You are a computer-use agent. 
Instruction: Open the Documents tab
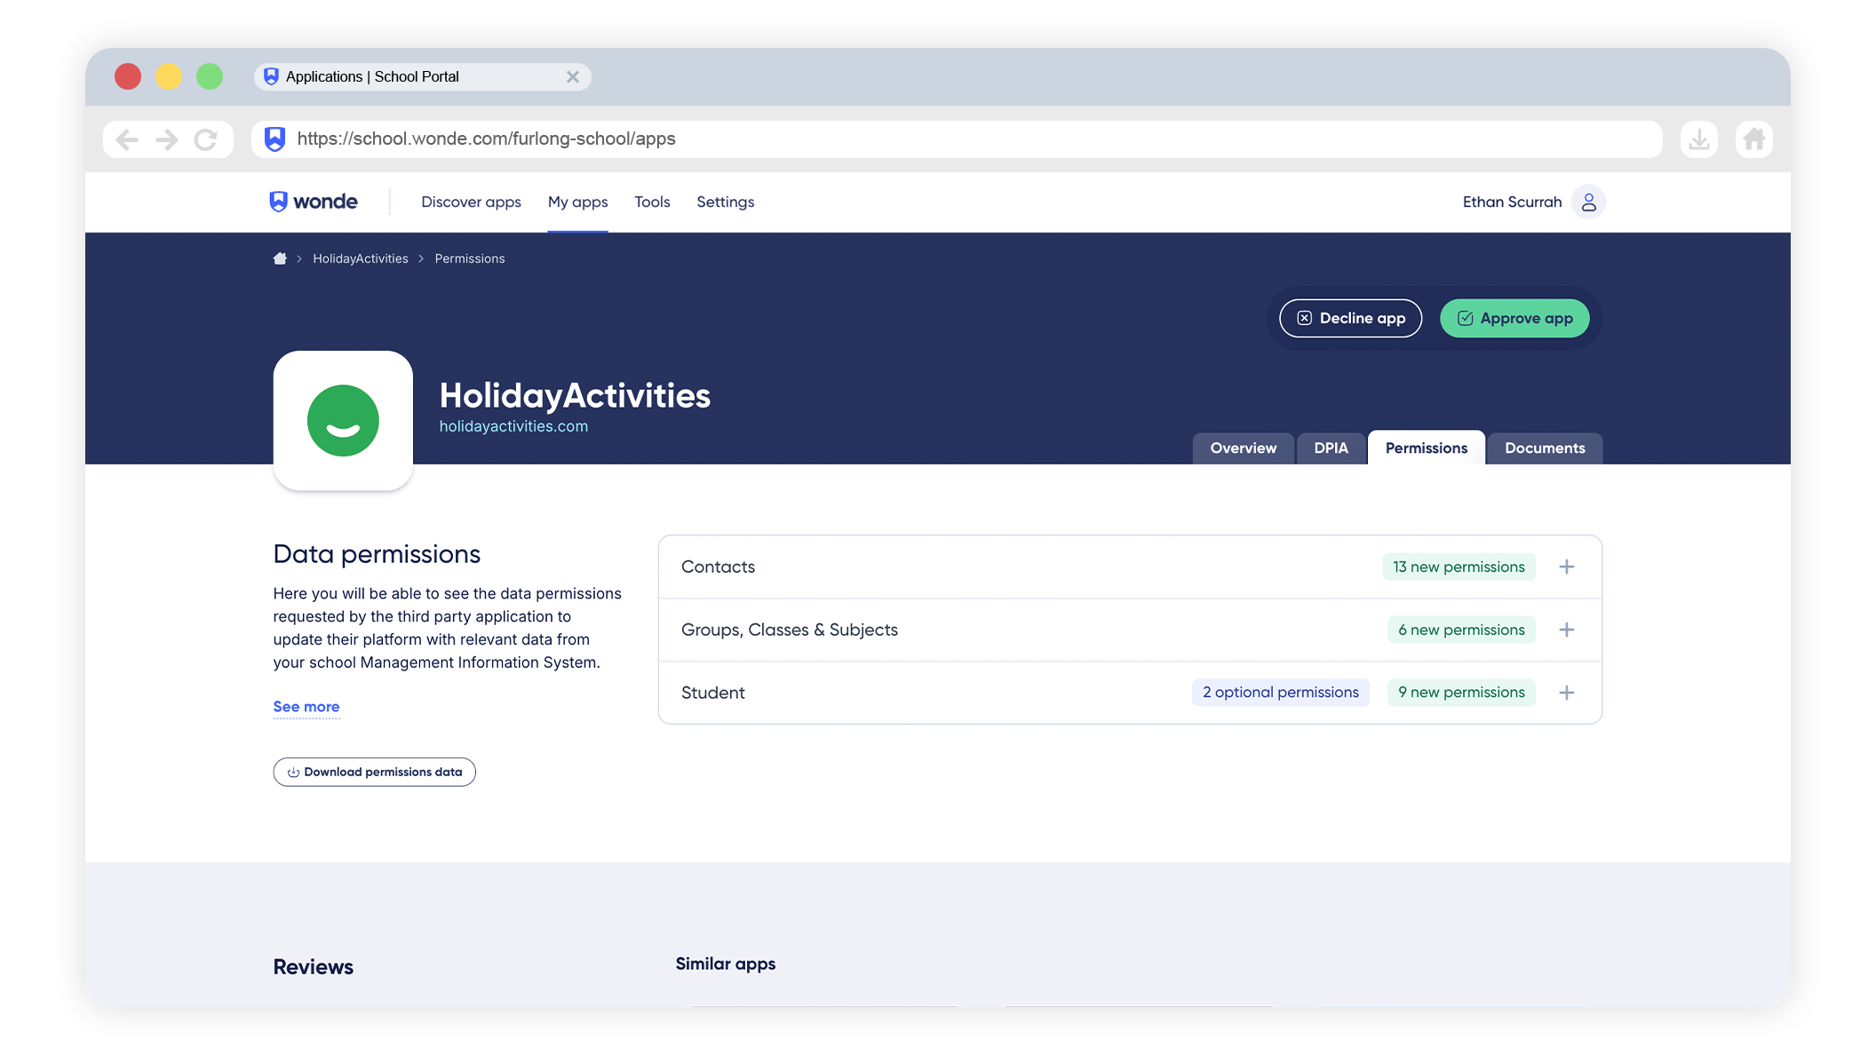tap(1544, 448)
